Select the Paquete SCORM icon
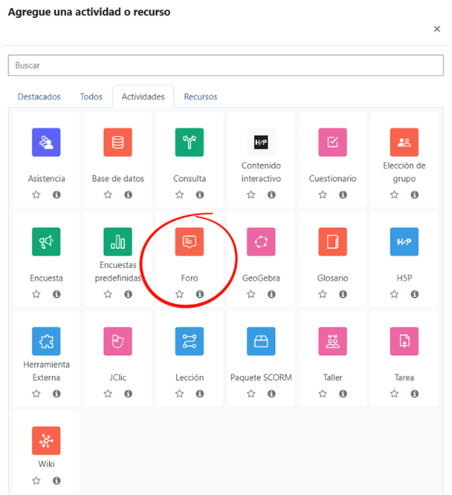 click(x=261, y=341)
